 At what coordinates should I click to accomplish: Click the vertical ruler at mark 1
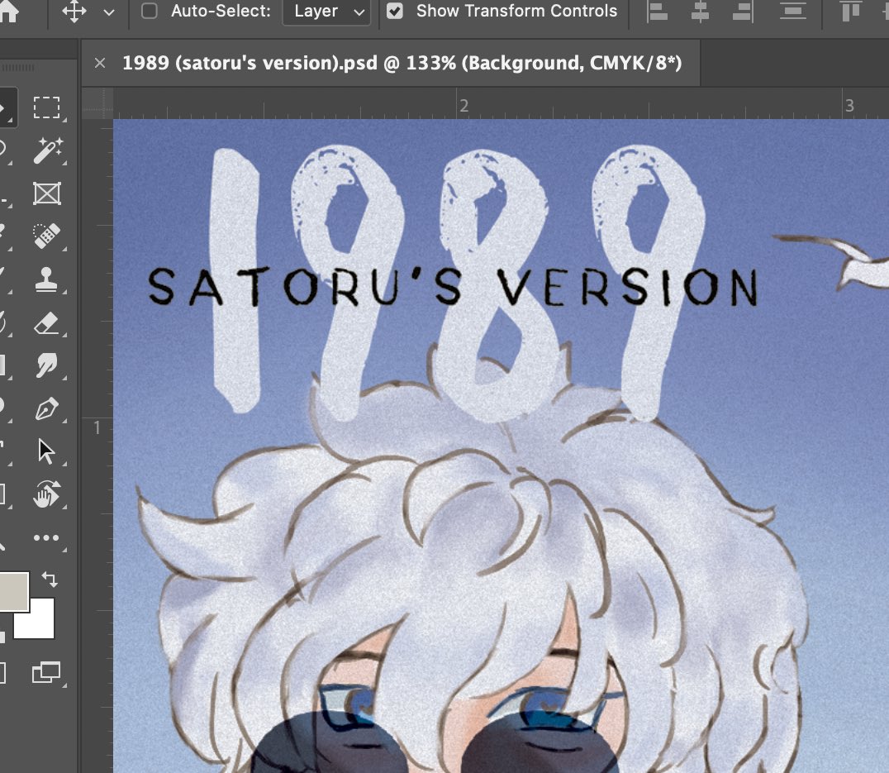(x=97, y=427)
